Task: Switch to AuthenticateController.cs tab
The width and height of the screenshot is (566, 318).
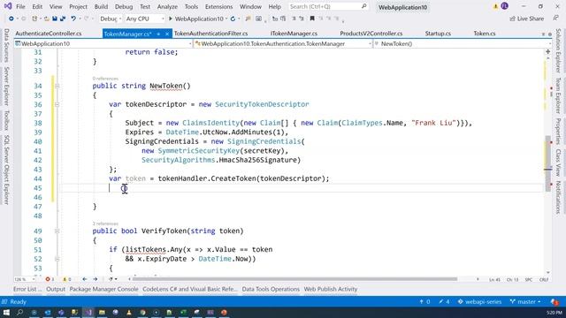Action: (x=49, y=34)
